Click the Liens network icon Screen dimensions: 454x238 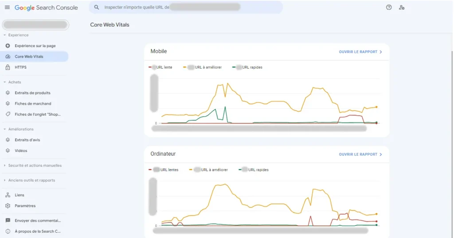click(x=8, y=195)
